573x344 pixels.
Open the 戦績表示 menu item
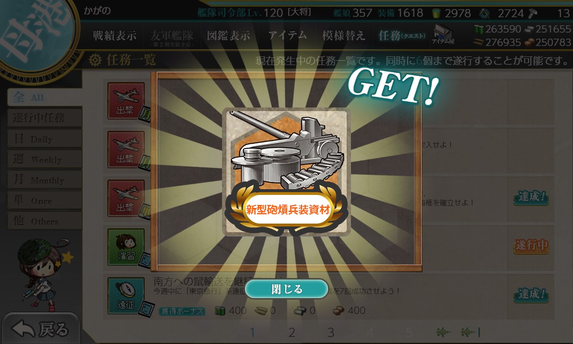(x=115, y=36)
